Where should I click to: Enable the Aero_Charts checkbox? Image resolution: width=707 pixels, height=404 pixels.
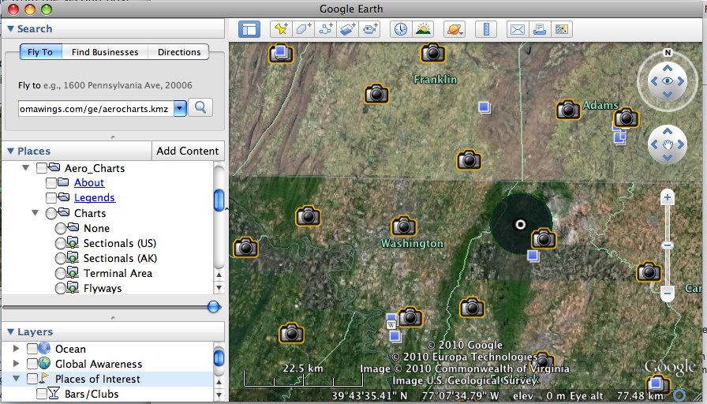click(x=42, y=168)
